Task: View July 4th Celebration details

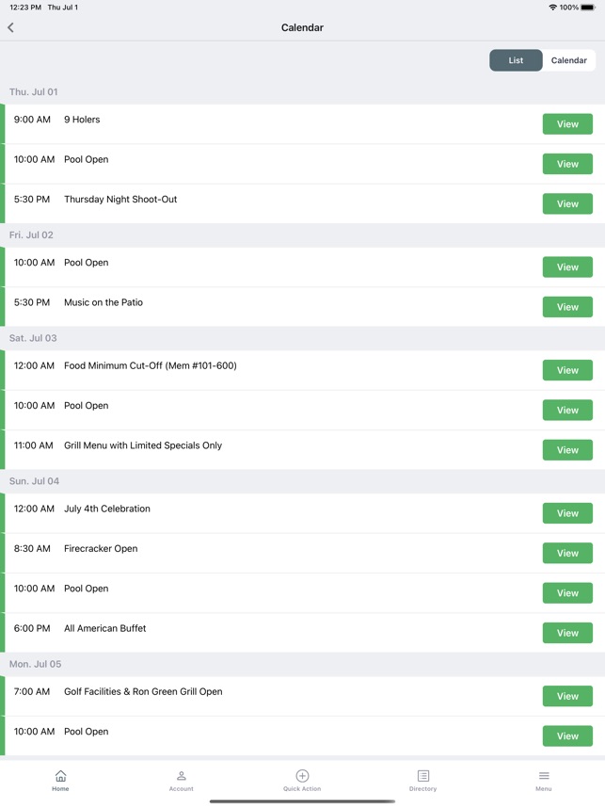Action: coord(567,513)
